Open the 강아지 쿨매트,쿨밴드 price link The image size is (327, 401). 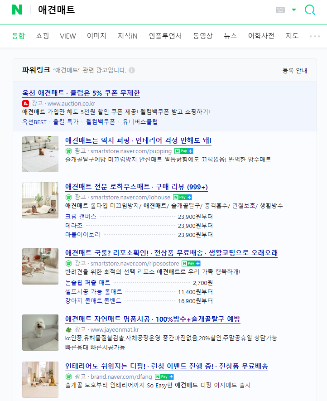pos(93,301)
